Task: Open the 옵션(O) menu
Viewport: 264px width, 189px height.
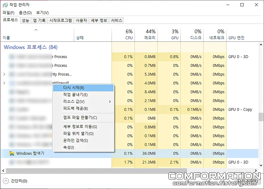Action: pos(25,13)
